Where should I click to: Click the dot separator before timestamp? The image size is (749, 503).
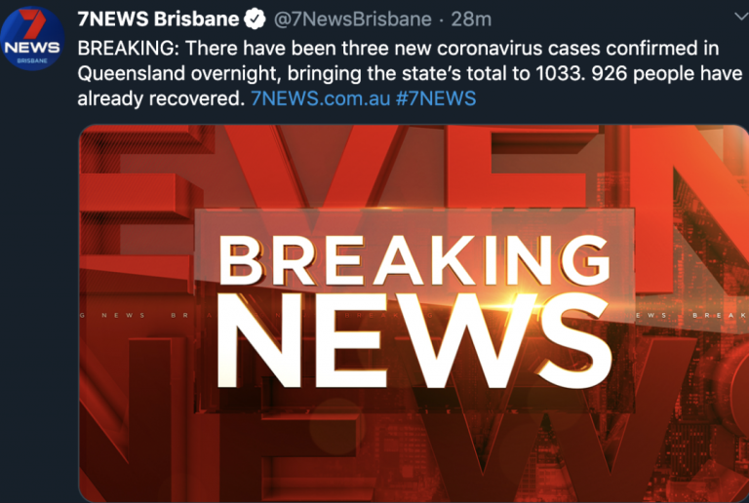(x=441, y=20)
